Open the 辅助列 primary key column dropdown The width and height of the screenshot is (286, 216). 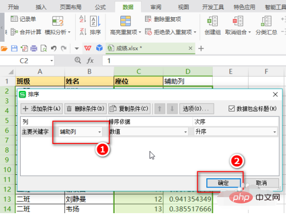coord(80,132)
